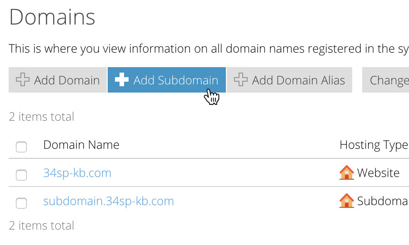Select the subdomain.34sp-kb.com row checkbox
The height and width of the screenshot is (245, 409).
[x=21, y=203]
